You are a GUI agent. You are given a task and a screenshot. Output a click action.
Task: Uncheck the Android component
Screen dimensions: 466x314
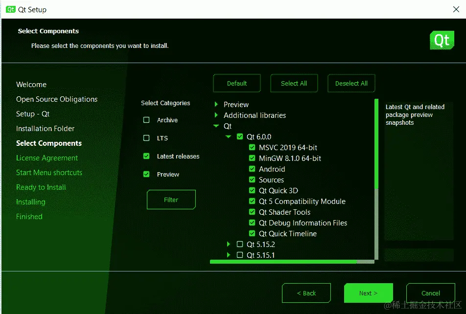coord(252,169)
